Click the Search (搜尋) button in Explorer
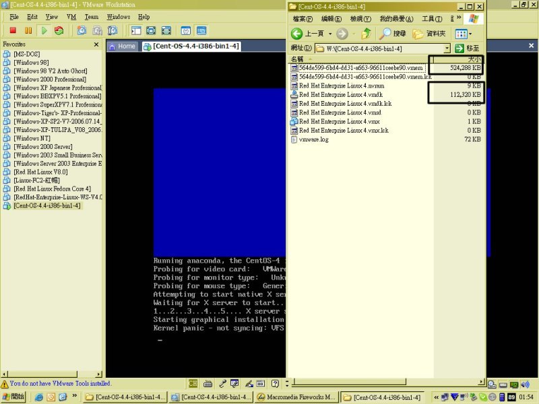539x404 pixels. point(393,33)
